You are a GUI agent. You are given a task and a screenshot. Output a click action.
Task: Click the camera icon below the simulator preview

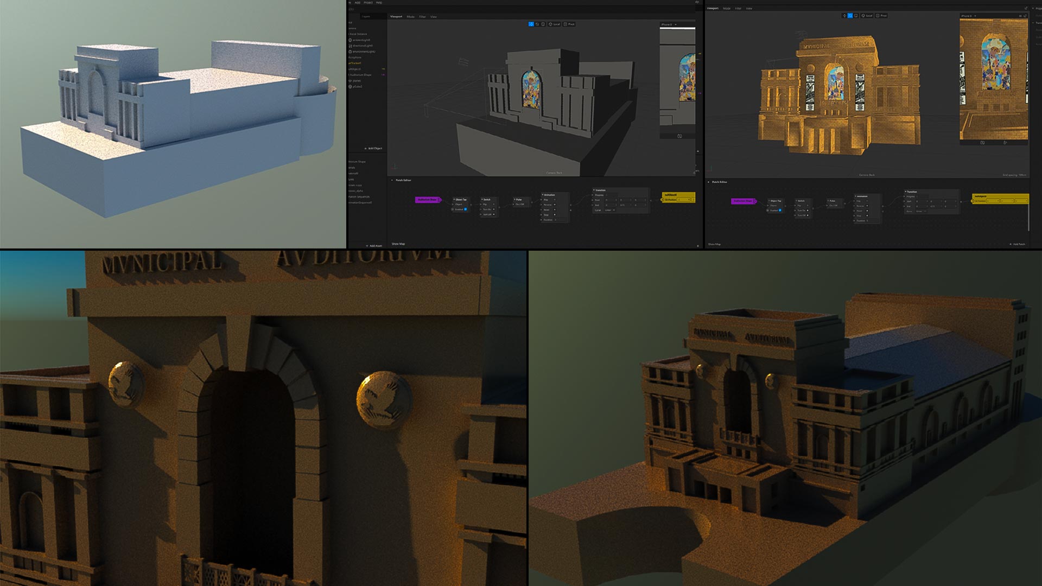coord(678,137)
